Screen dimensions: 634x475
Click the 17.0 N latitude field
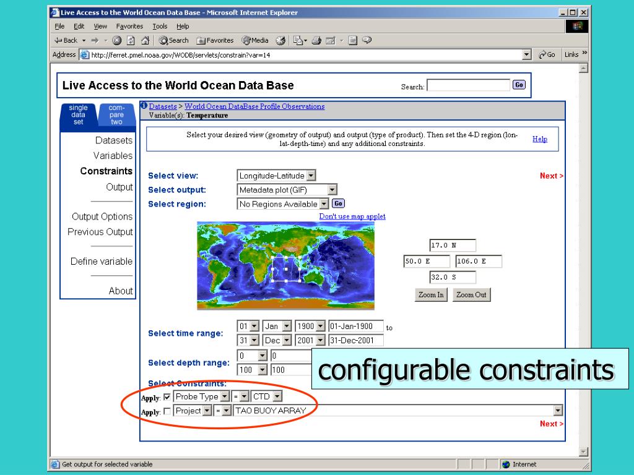click(x=453, y=245)
